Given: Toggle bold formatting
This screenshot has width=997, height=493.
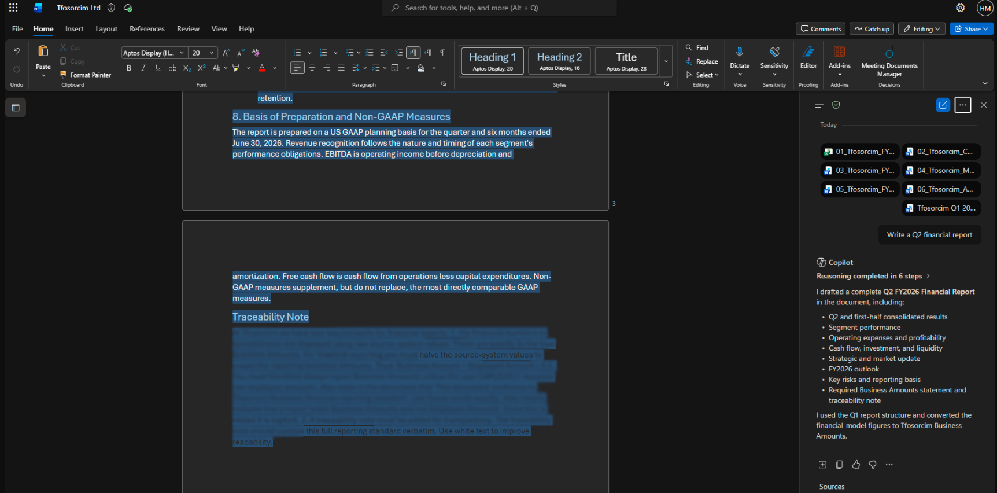Looking at the screenshot, I should coord(128,68).
